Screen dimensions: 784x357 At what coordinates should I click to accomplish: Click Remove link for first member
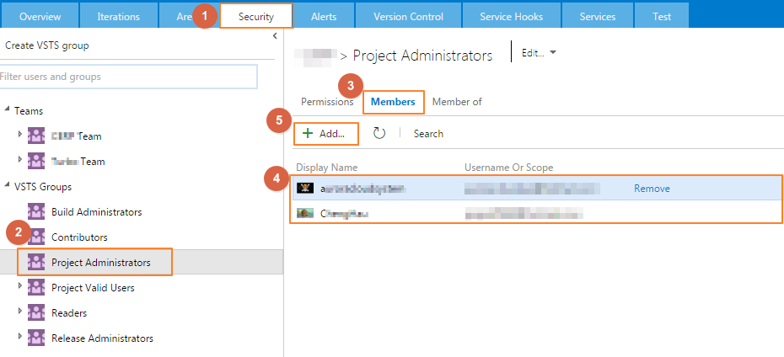(x=652, y=189)
